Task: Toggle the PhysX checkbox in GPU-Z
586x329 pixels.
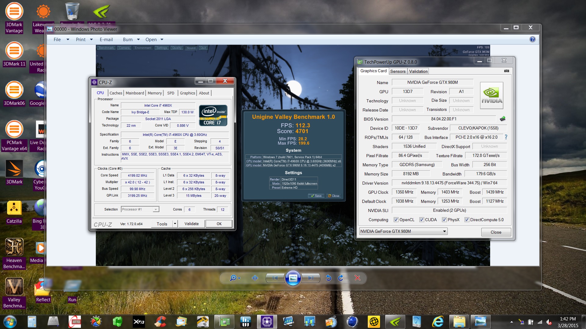Action: coord(444,220)
